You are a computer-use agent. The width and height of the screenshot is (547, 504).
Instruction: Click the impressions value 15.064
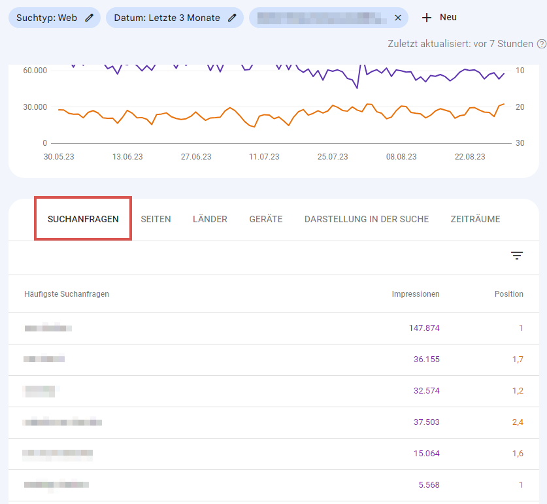point(426,454)
